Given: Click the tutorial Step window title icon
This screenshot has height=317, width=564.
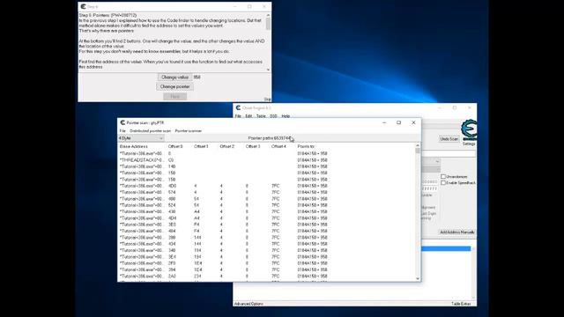Looking at the screenshot, I should point(83,6).
